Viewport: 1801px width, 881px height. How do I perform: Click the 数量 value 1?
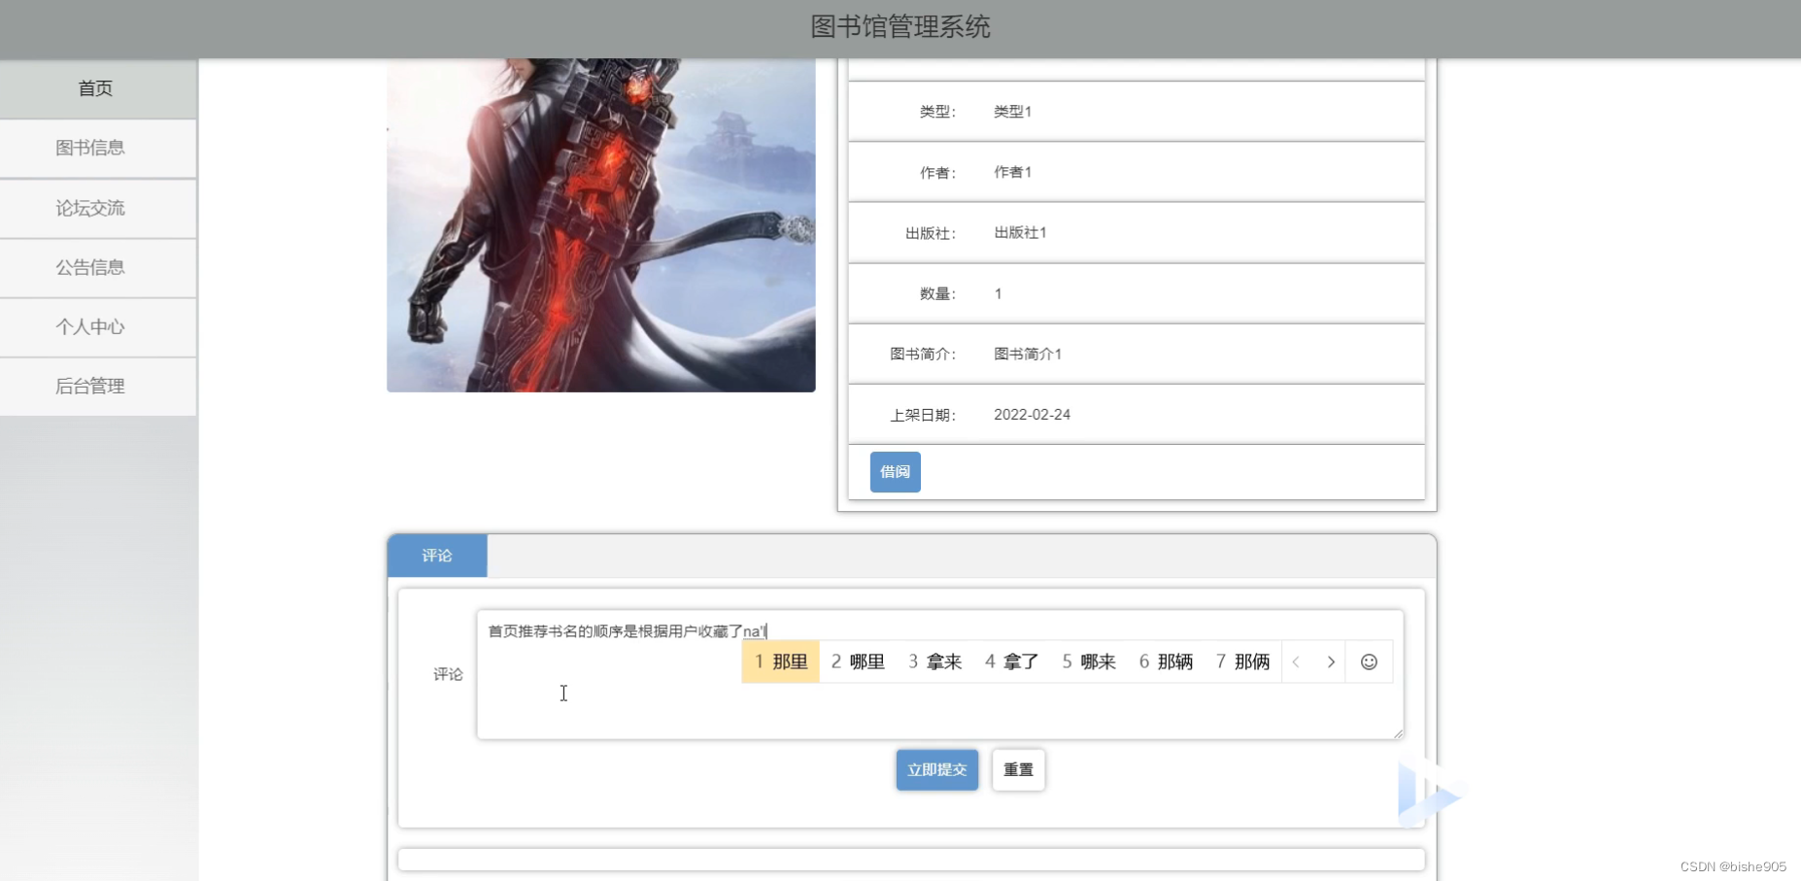(998, 293)
